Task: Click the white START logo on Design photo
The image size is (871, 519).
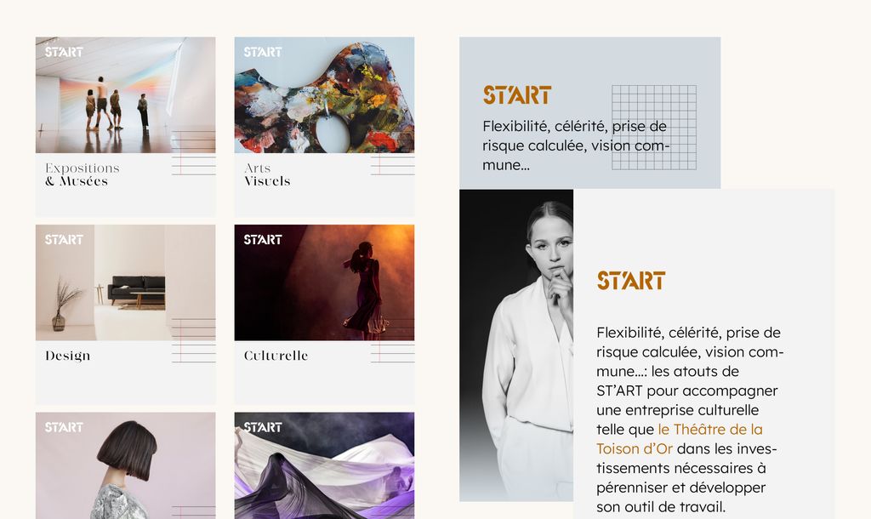Action: click(x=64, y=239)
